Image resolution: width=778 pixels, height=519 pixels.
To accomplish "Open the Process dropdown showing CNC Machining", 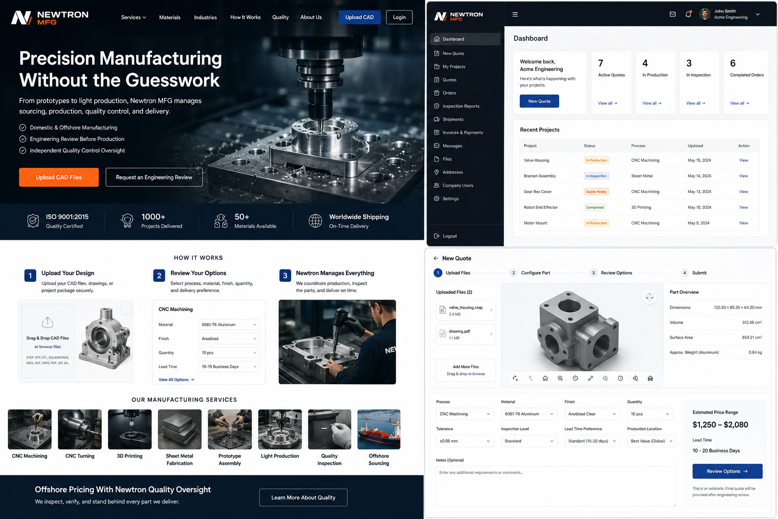I will pos(464,414).
